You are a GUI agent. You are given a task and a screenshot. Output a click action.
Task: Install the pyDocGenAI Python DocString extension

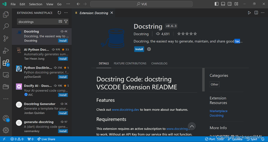pyautogui.click(x=63, y=77)
